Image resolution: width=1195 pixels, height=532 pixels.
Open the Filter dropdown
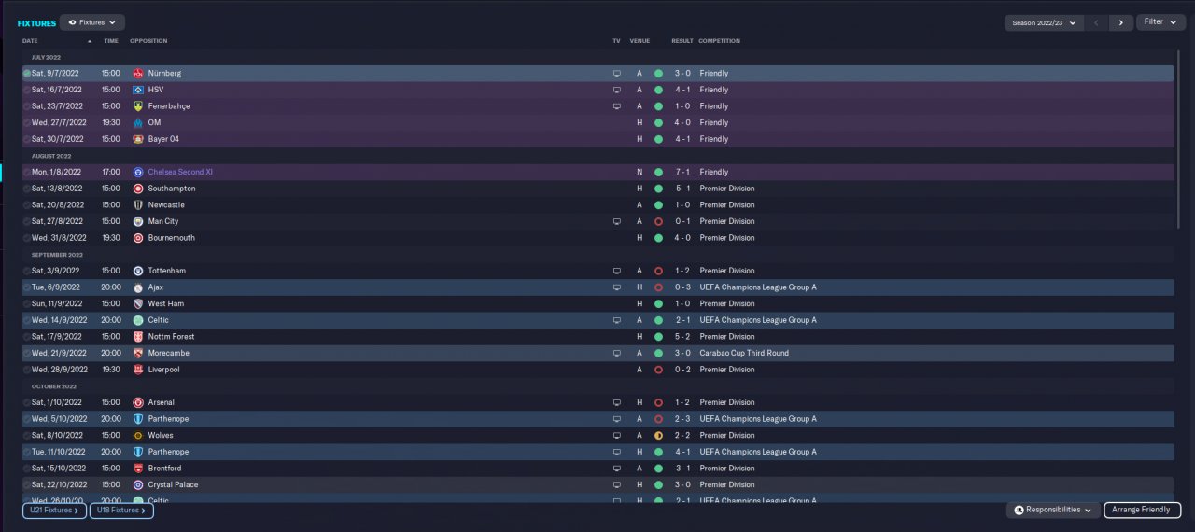coord(1160,21)
